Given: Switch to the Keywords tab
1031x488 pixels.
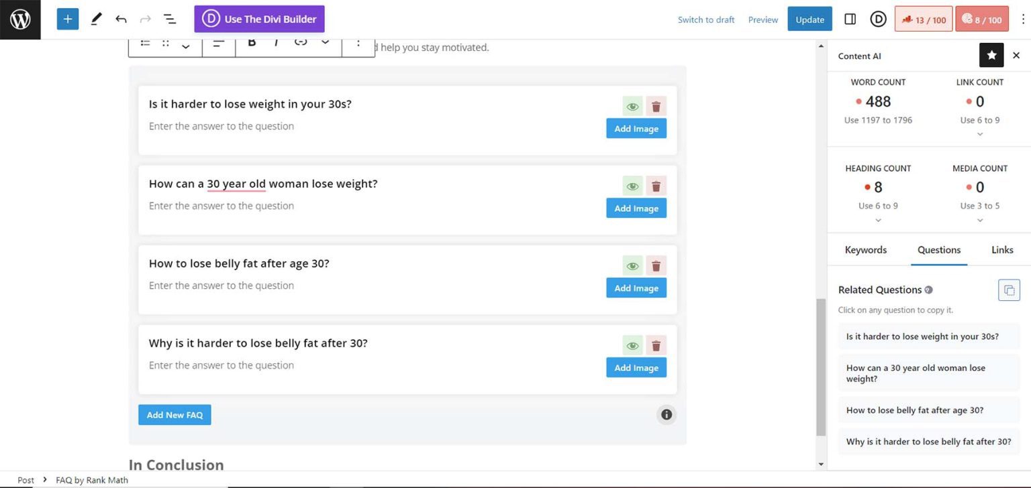Looking at the screenshot, I should pyautogui.click(x=865, y=249).
